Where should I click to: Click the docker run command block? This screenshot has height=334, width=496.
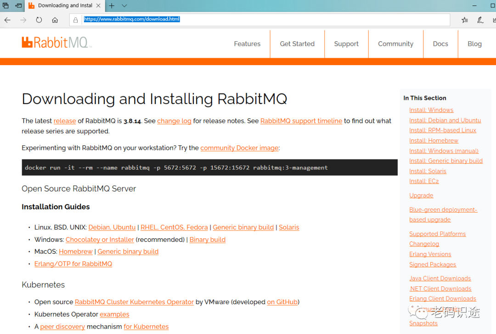pos(209,167)
